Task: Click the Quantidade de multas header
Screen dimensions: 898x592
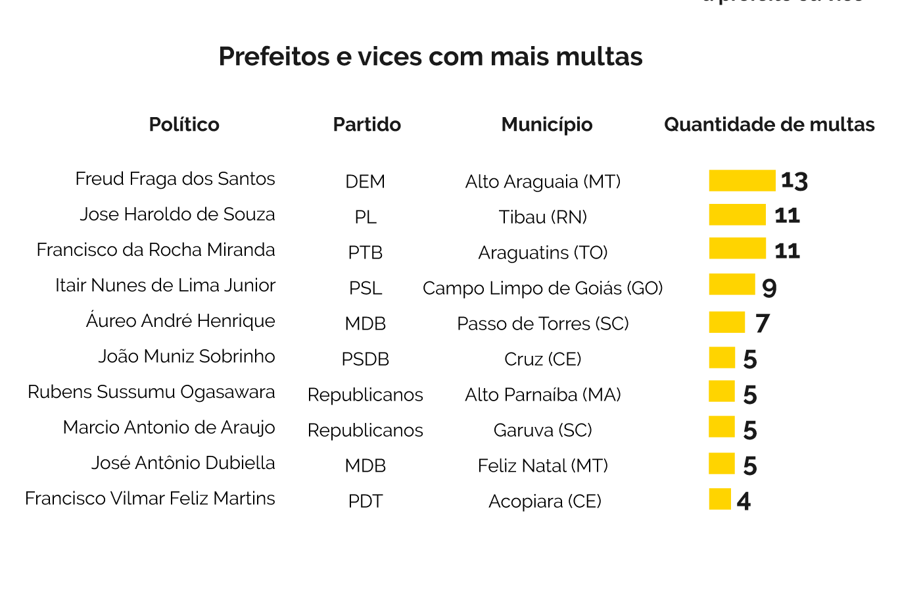Action: [769, 124]
